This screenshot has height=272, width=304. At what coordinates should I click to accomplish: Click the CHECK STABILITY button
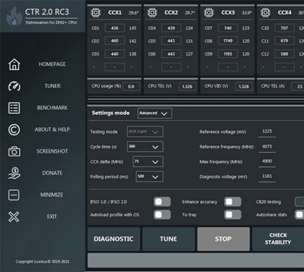pos(278,239)
